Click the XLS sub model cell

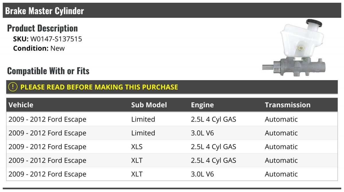pos(137,147)
